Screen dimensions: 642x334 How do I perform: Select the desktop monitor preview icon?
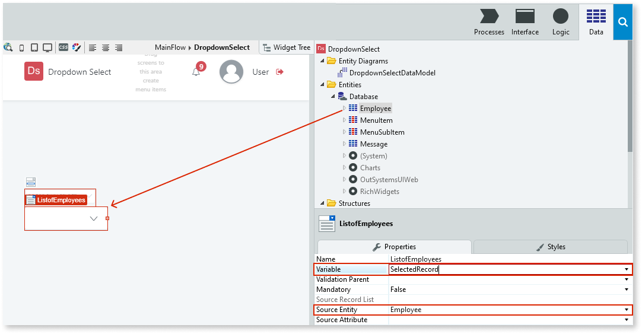tap(47, 47)
